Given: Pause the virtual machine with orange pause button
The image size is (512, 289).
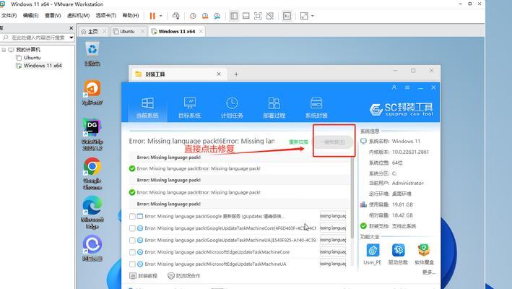Looking at the screenshot, I should (x=152, y=16).
